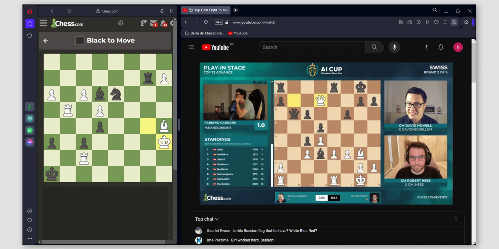Open the live chat three-dot options menu
The width and height of the screenshot is (499, 249).
[x=456, y=219]
